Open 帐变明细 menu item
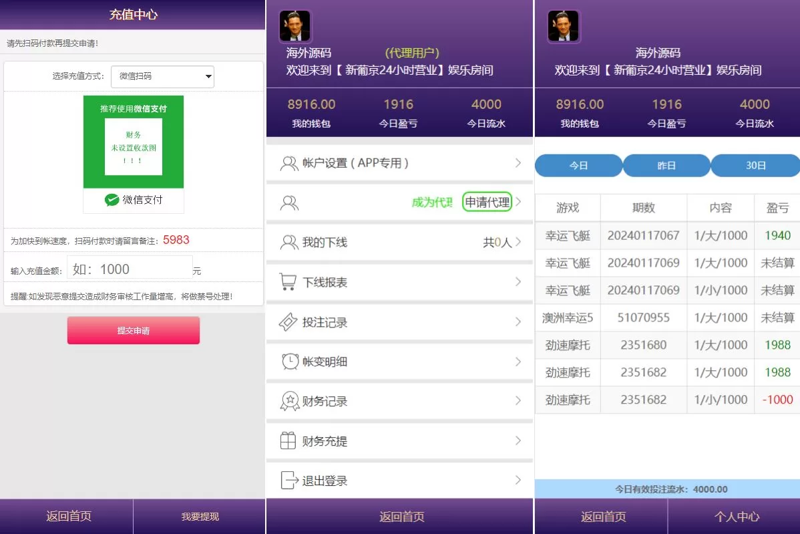 [x=399, y=362]
